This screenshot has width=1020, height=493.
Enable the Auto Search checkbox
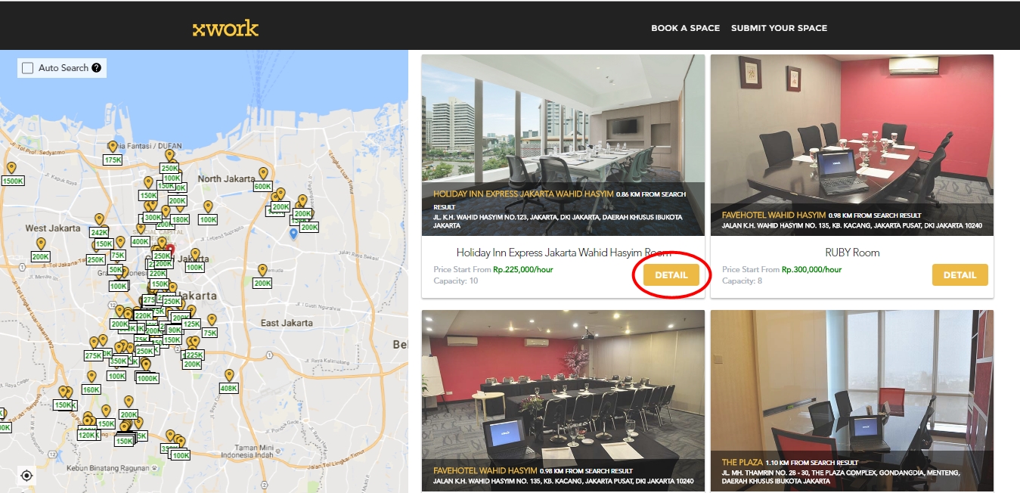point(28,68)
